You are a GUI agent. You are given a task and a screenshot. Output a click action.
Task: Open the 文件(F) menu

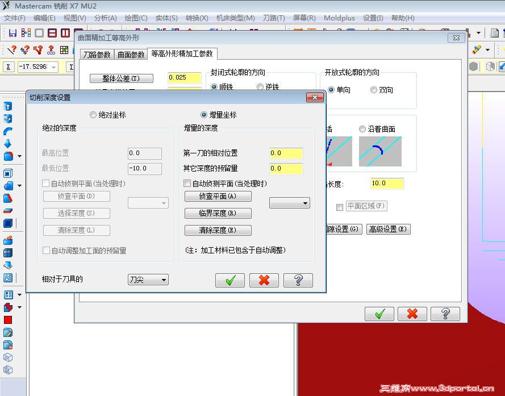click(x=15, y=18)
